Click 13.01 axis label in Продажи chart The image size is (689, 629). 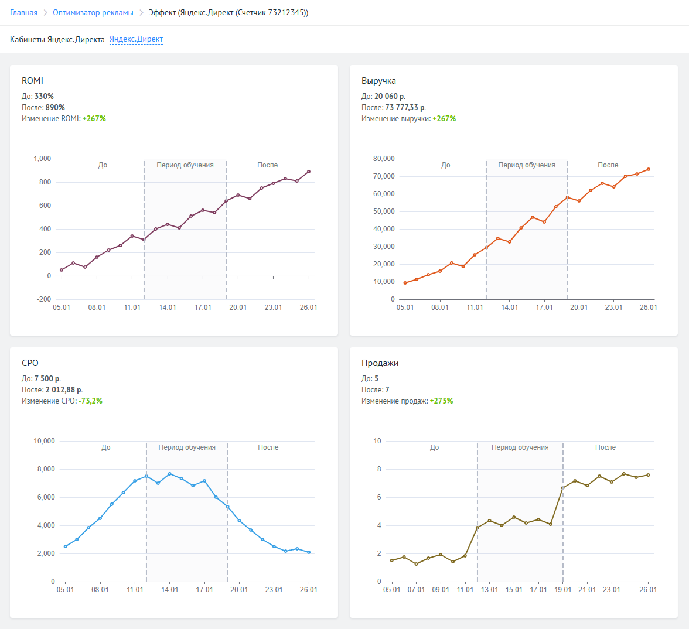[490, 589]
